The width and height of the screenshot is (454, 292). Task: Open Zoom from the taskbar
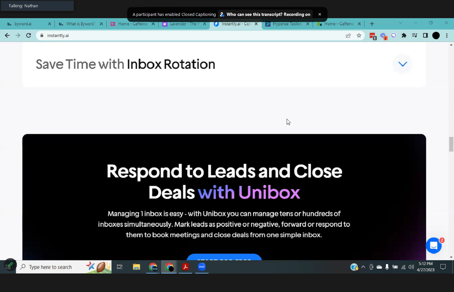202,267
